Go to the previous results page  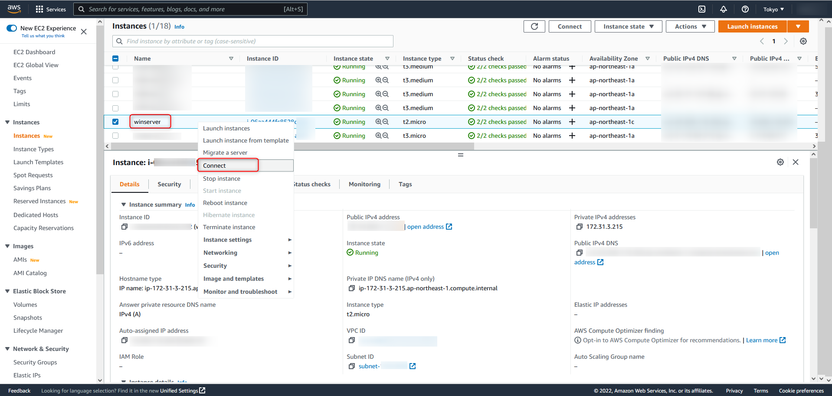(x=762, y=41)
